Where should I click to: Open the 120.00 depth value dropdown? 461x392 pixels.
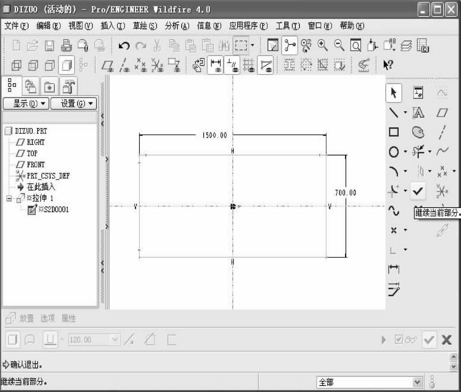(115, 340)
